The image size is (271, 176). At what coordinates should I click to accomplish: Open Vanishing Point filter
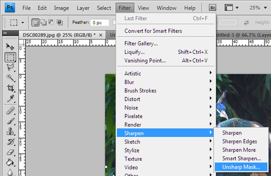point(166,61)
